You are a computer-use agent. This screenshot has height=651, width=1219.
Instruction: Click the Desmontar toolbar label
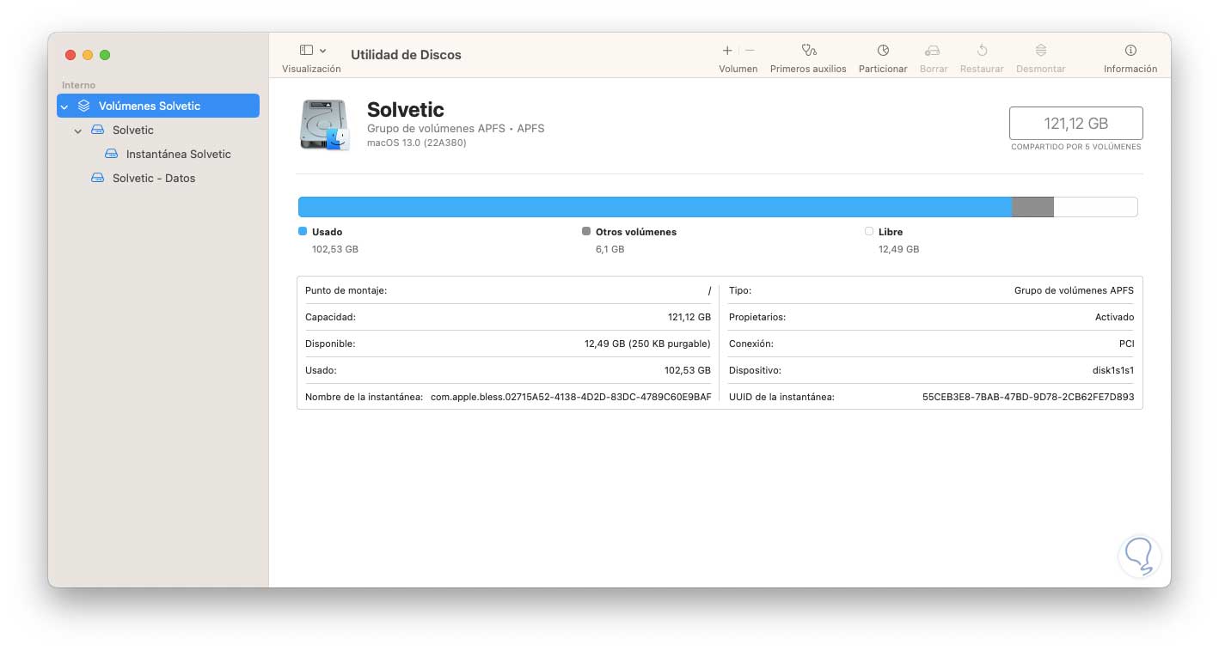pyautogui.click(x=1041, y=69)
